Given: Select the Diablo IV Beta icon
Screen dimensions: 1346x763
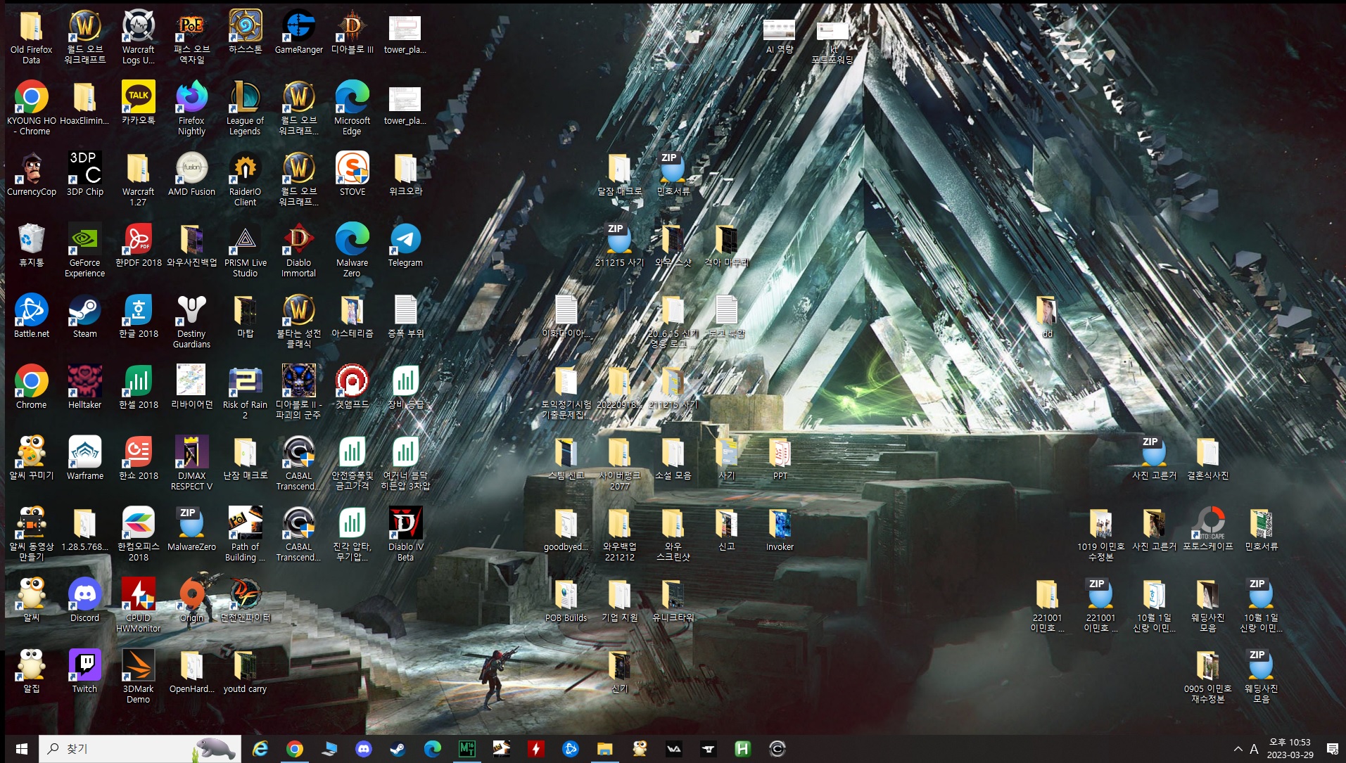Looking at the screenshot, I should [405, 534].
